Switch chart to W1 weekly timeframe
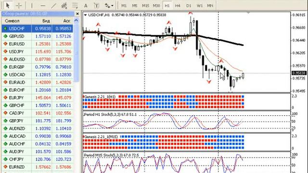308x173 pixels. [199, 6]
